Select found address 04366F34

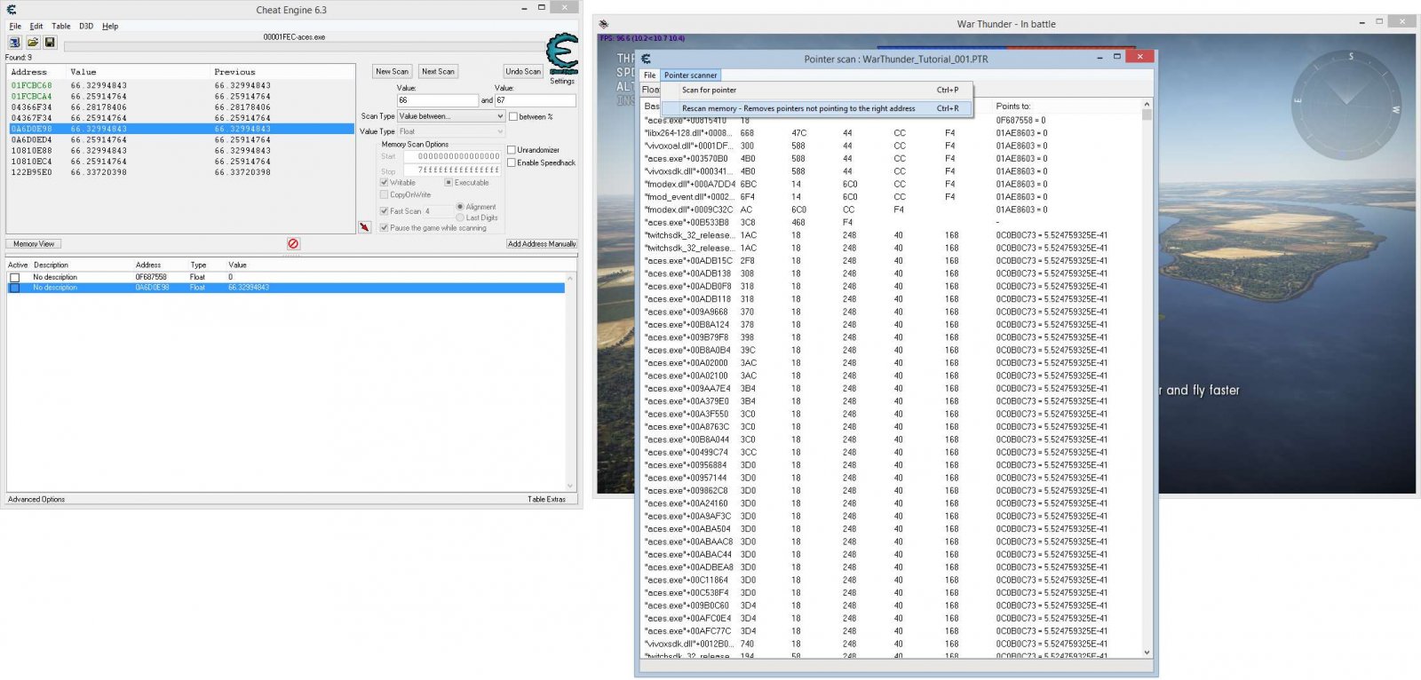(x=180, y=107)
